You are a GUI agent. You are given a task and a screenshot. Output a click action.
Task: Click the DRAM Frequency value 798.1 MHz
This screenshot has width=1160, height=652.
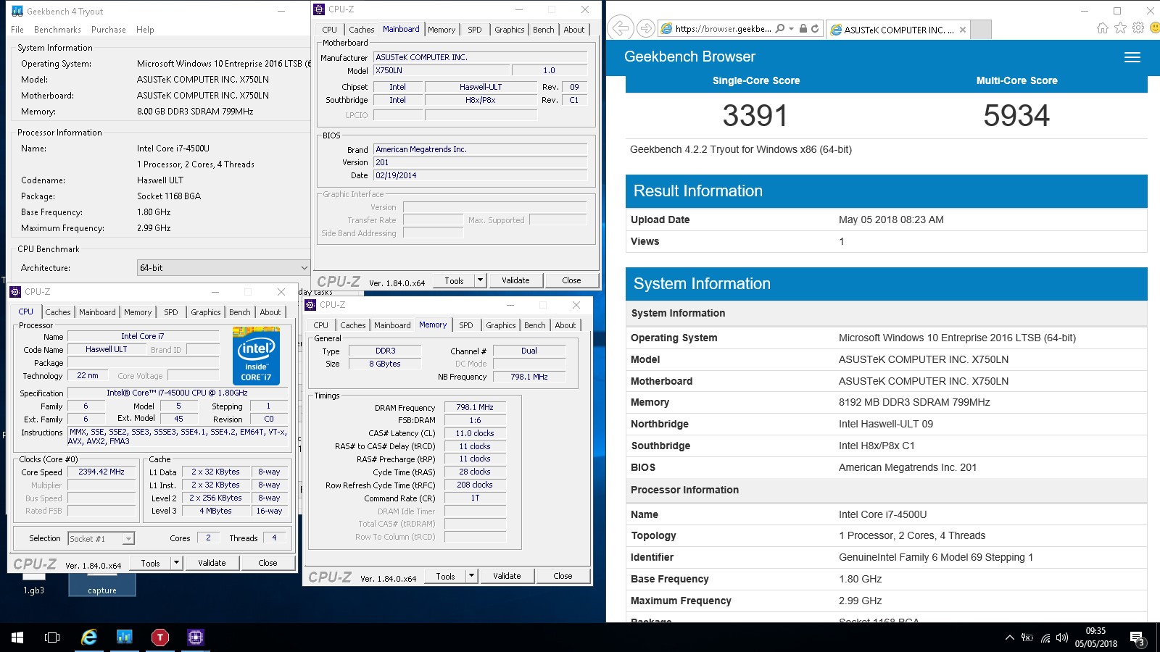pyautogui.click(x=475, y=407)
